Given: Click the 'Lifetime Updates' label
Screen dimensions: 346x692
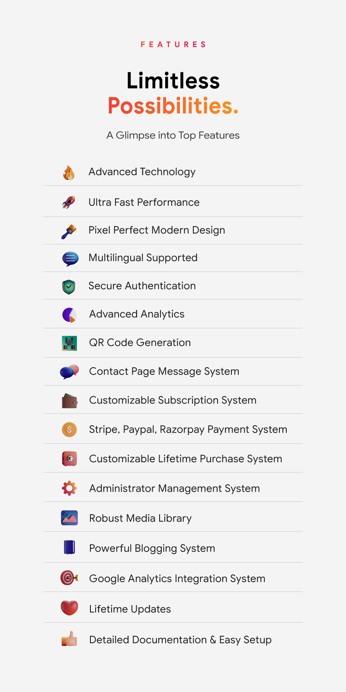Looking at the screenshot, I should (130, 609).
